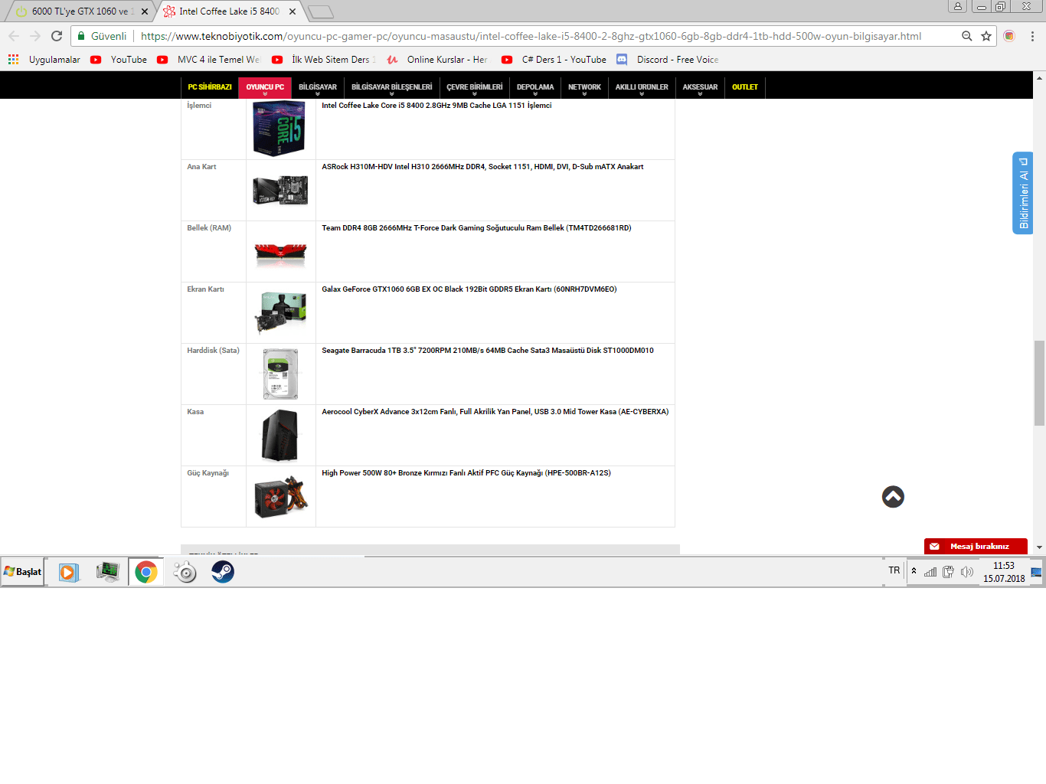This screenshot has height=784, width=1046.
Task: Open the Galax GeForce GTX1060 6GB link
Action: tap(469, 289)
